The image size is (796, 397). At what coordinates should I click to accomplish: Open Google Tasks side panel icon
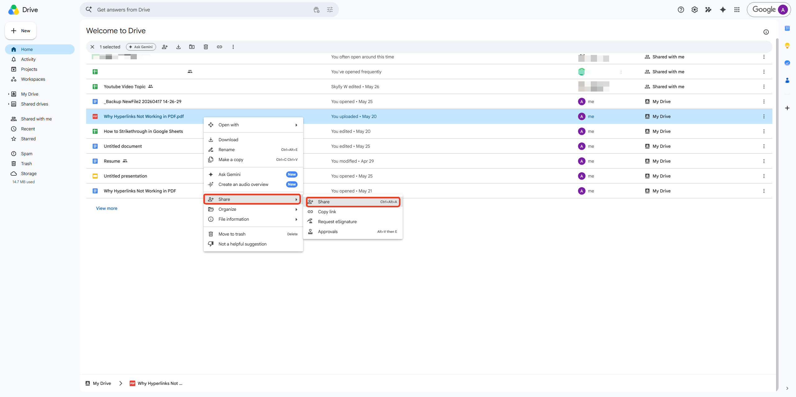[787, 63]
